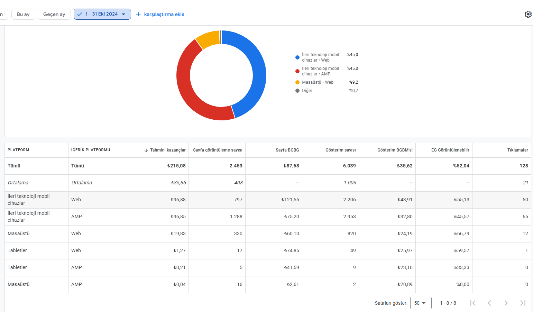This screenshot has height=312, width=533.
Task: Sort by Tıklamalar column header
Action: coord(518,150)
